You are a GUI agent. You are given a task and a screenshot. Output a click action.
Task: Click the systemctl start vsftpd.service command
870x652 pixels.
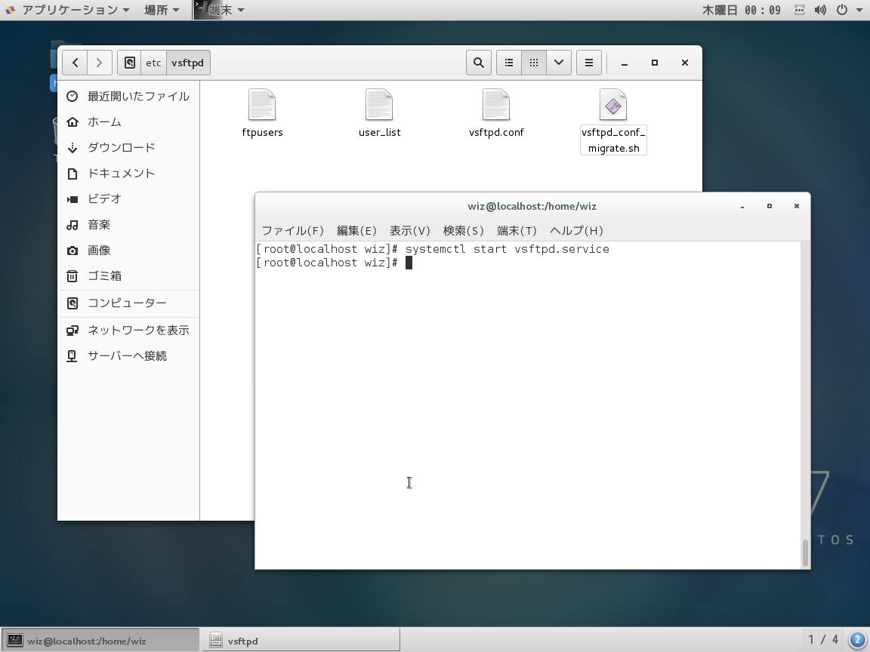(x=507, y=249)
